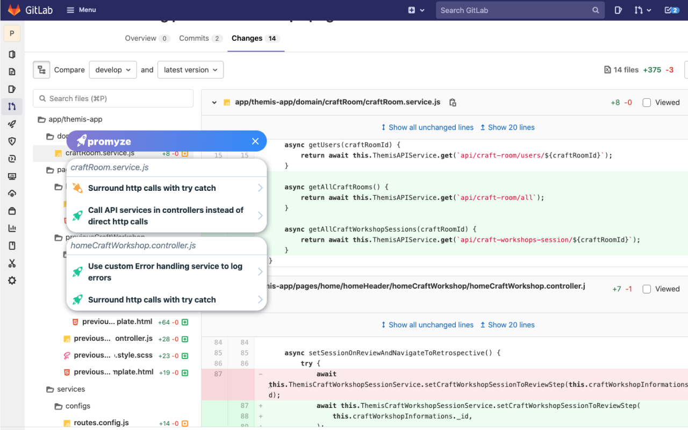Open Issues sidebar icon
The image size is (688, 430).
coord(12,89)
